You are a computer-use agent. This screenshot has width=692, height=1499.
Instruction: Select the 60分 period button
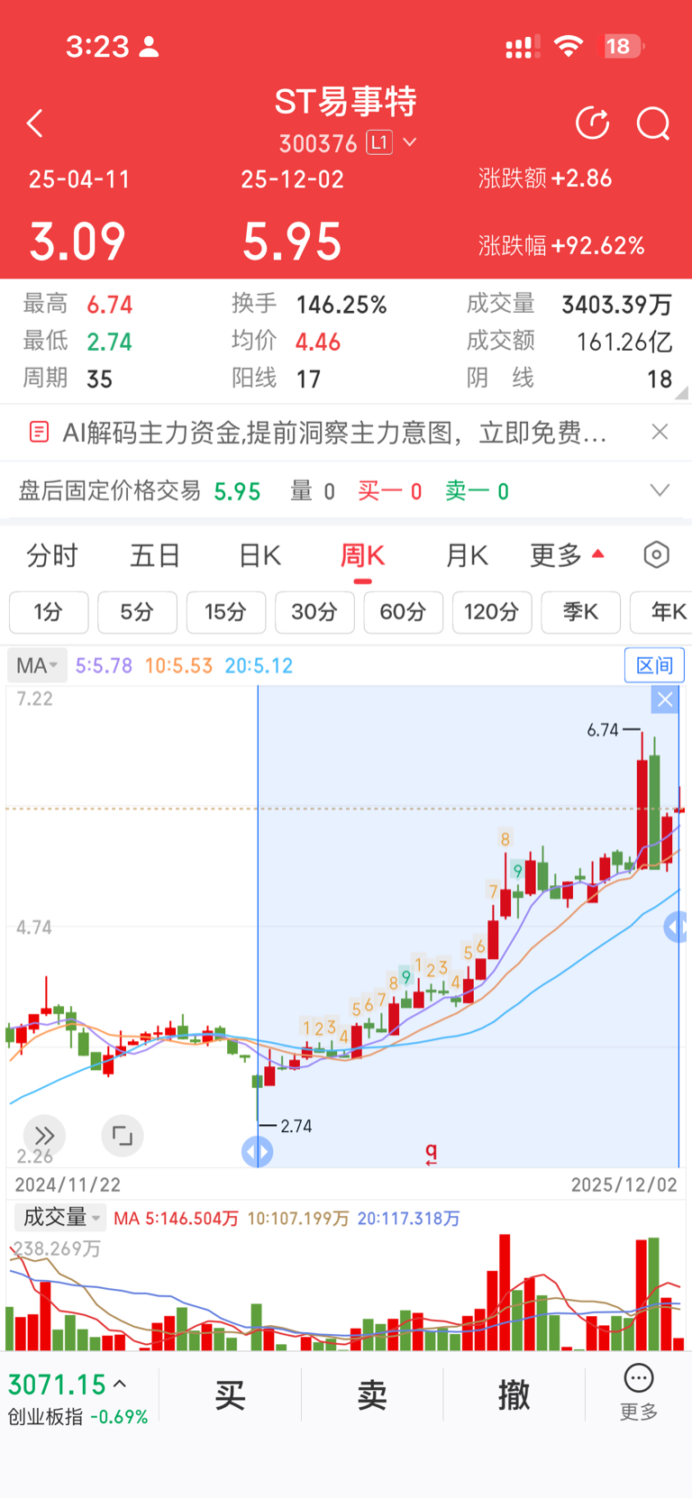[x=403, y=613]
